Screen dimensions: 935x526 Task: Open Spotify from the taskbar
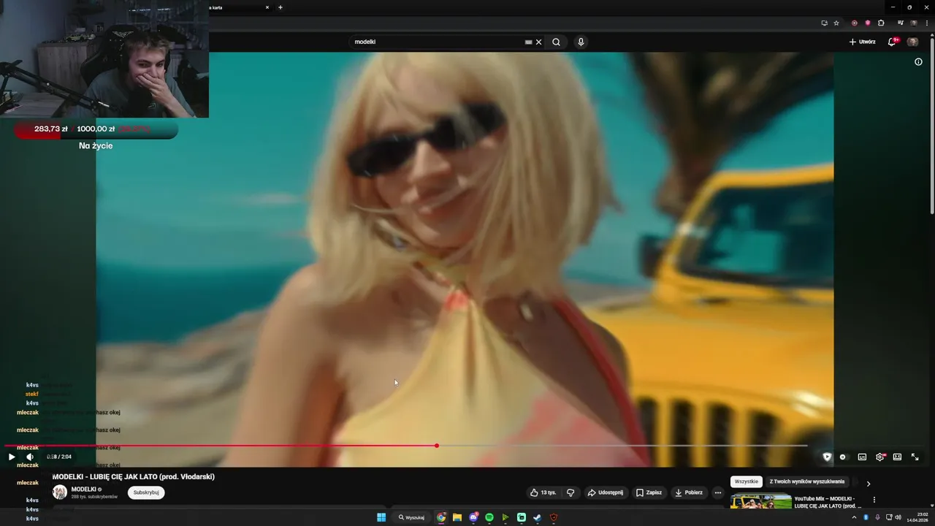(489, 517)
